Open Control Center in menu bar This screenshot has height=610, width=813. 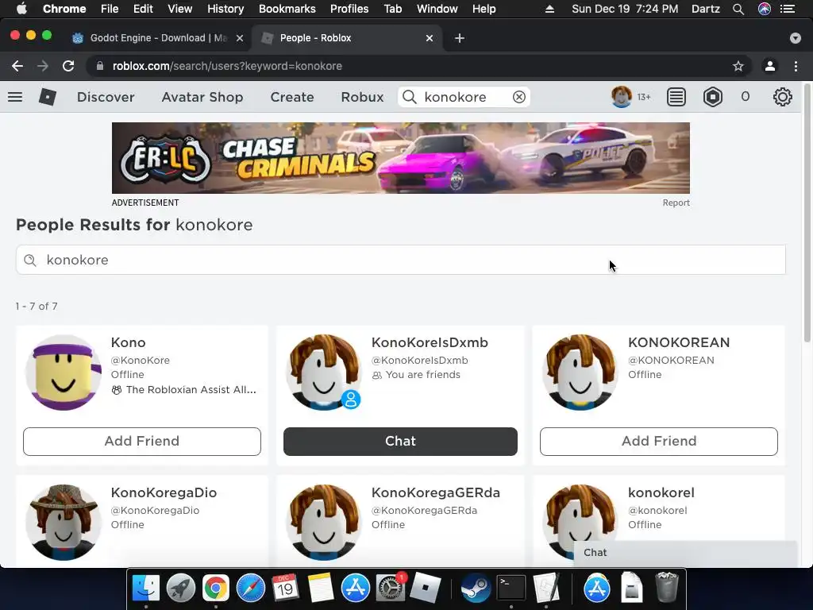tap(788, 9)
